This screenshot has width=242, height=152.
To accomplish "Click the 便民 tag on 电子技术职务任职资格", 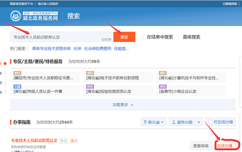I will 90,73.
